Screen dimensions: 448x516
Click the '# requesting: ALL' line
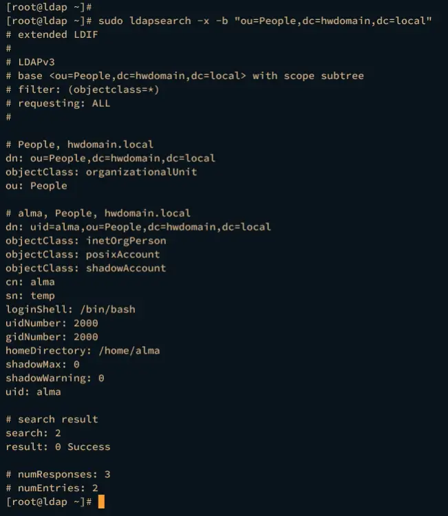click(58, 103)
